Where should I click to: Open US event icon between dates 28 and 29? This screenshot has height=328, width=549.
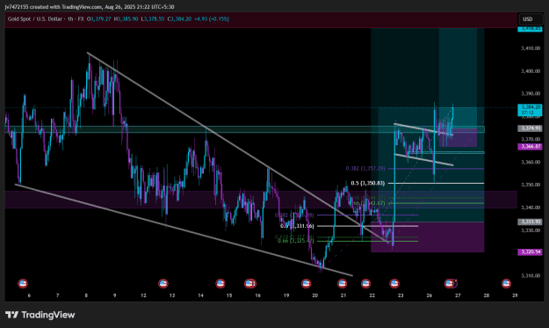click(506, 283)
